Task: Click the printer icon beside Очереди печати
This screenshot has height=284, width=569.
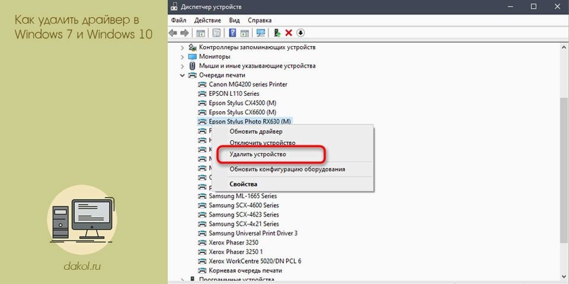Action: [192, 75]
